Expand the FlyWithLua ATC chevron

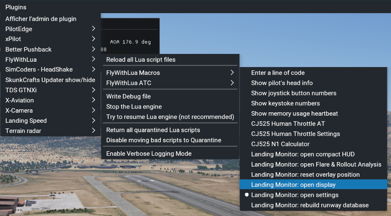tap(232, 83)
